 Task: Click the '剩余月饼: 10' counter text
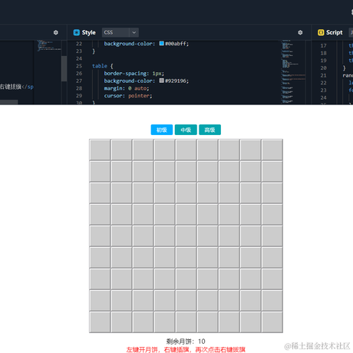tap(186, 341)
